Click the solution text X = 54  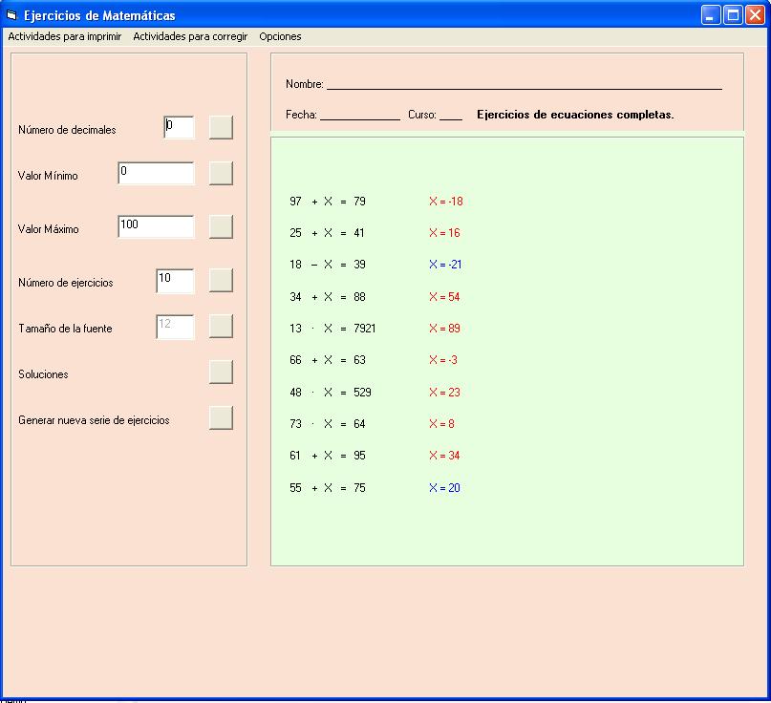[444, 296]
